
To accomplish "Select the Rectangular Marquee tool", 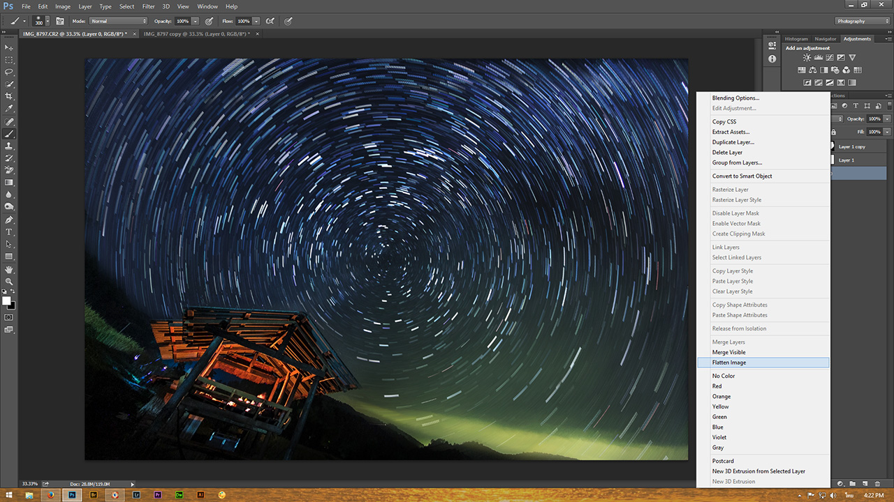I will (9, 60).
